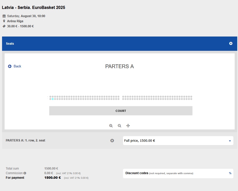Screen dimensions: 238x191
Task: Click the pan/move seat map icon
Action: point(128,126)
